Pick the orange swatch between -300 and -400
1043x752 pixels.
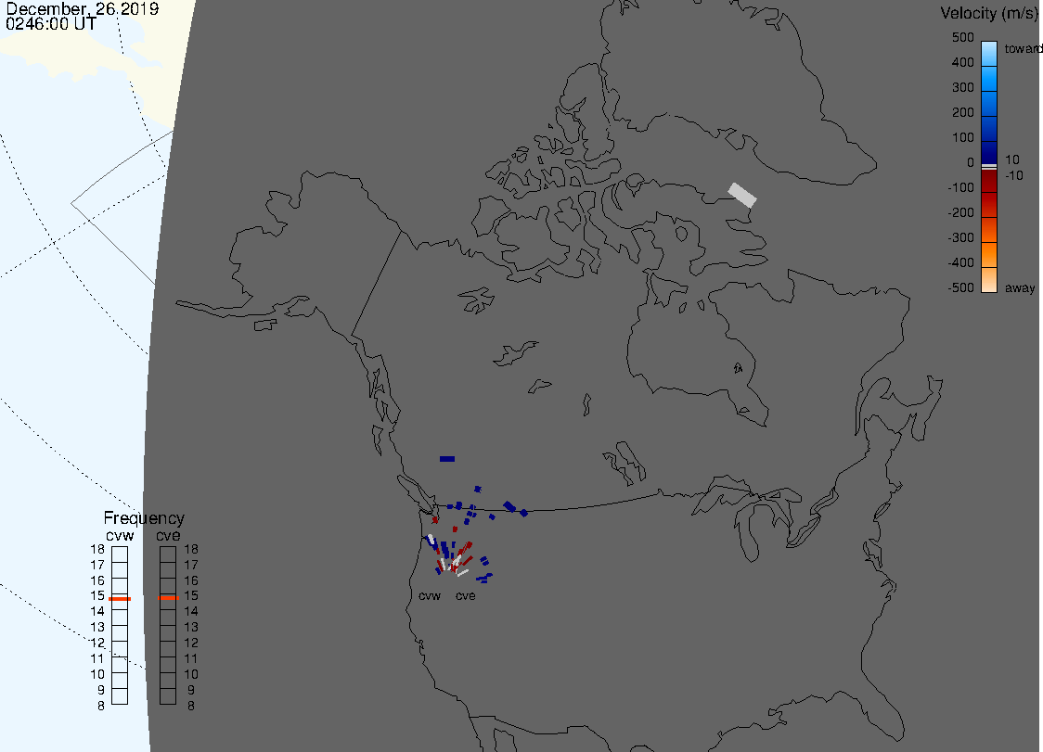click(989, 255)
